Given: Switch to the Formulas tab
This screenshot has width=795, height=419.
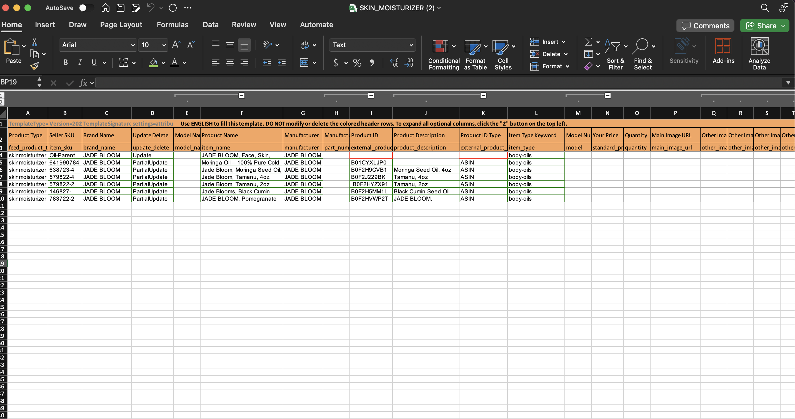Looking at the screenshot, I should click(x=172, y=25).
